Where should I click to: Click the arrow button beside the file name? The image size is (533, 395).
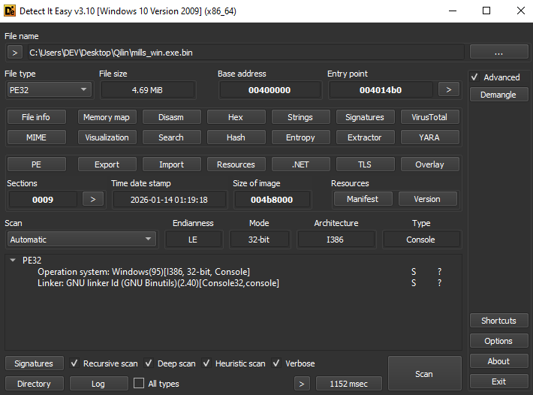14,53
